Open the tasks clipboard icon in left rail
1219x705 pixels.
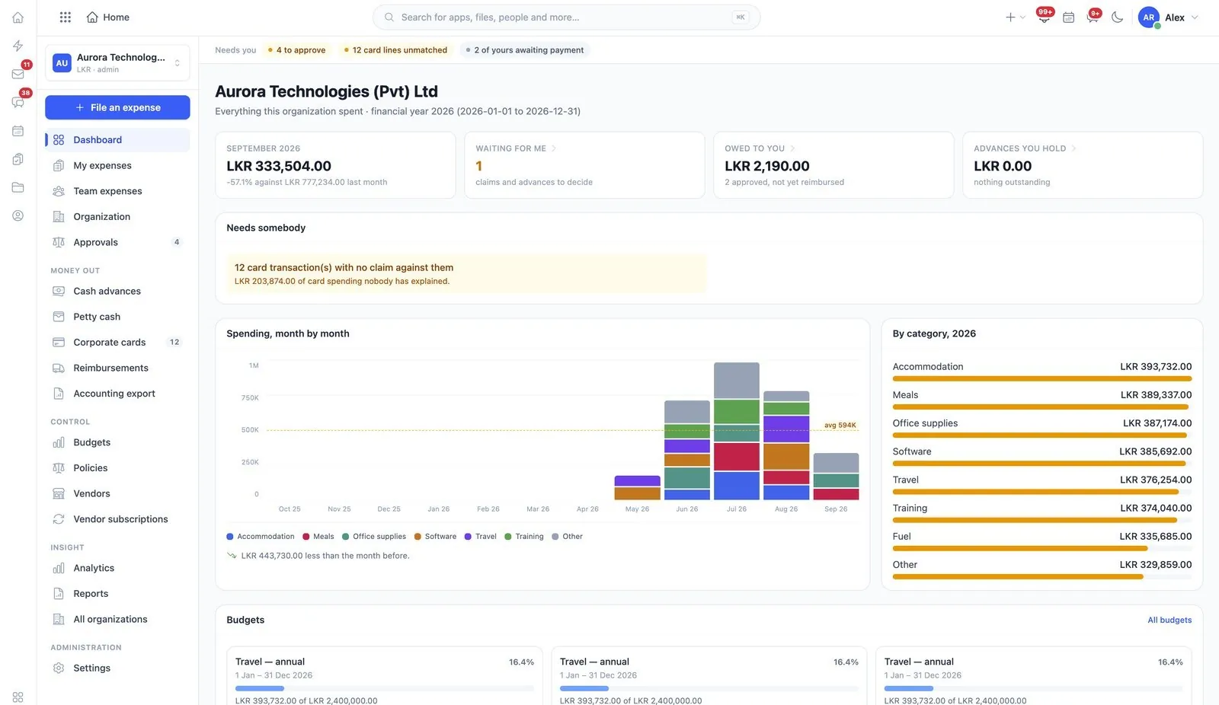point(18,159)
